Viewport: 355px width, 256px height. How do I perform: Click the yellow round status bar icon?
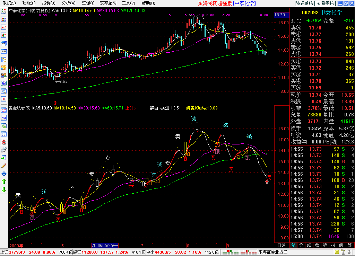click(337, 252)
